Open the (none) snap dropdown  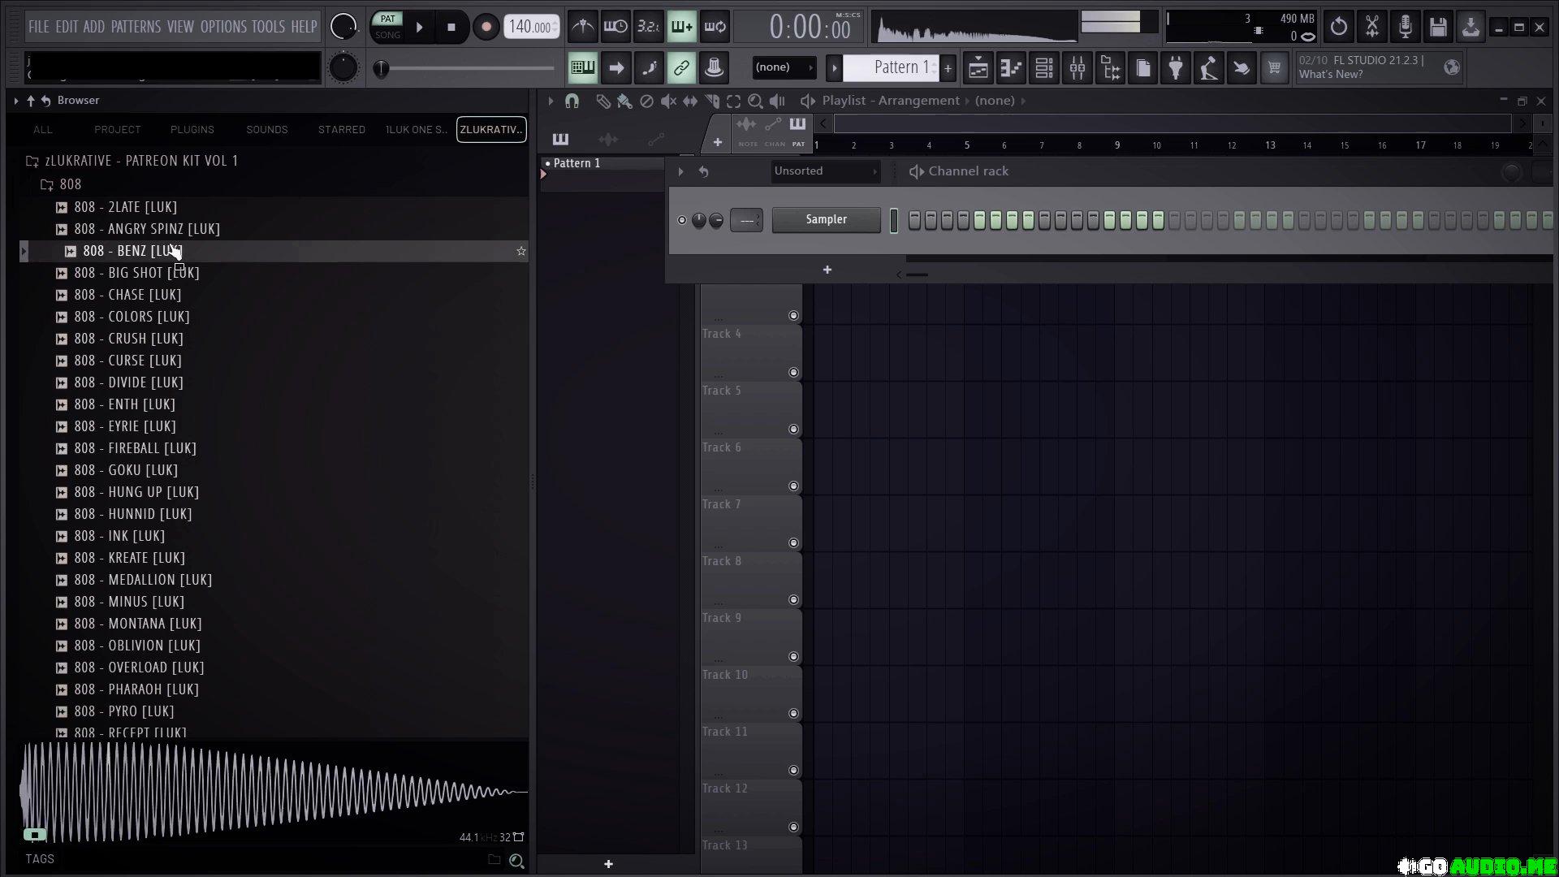coord(784,67)
